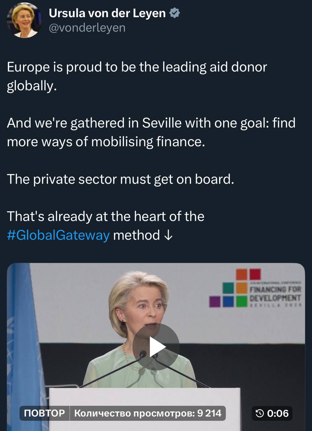
Task: Click "The private sector must get on board" line
Action: click(120, 179)
